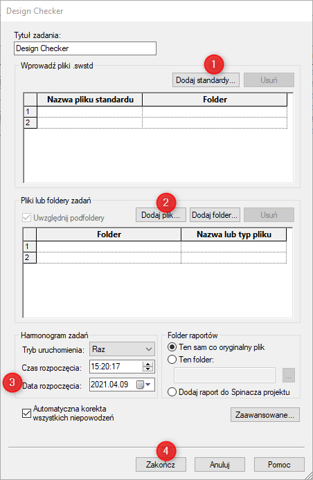Image resolution: width=313 pixels, height=480 pixels.
Task: Toggle Automatyczna korekta wszystkich niepowodzeń checkbox
Action: pyautogui.click(x=27, y=414)
